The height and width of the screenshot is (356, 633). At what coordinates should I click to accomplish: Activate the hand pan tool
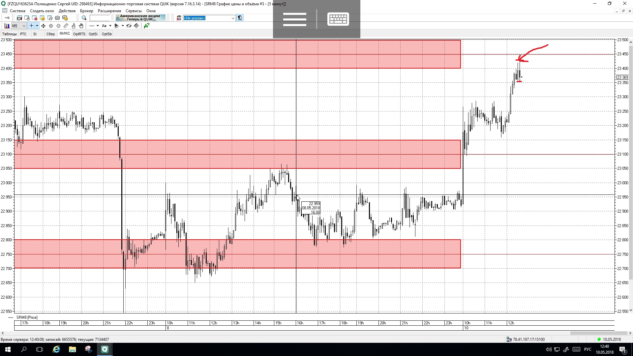[81, 26]
